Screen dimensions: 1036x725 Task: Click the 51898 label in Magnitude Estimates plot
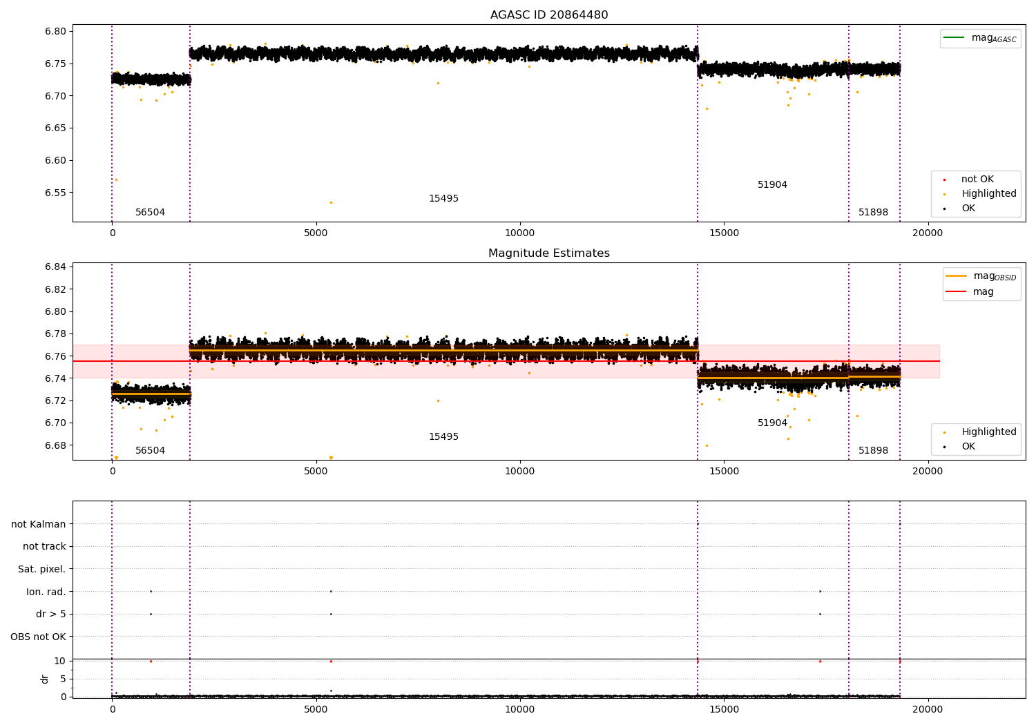tap(873, 451)
